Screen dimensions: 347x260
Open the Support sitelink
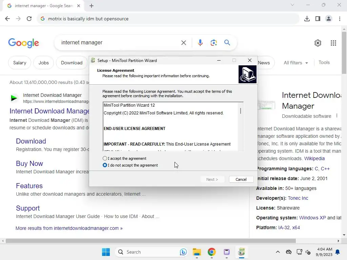[x=28, y=208]
